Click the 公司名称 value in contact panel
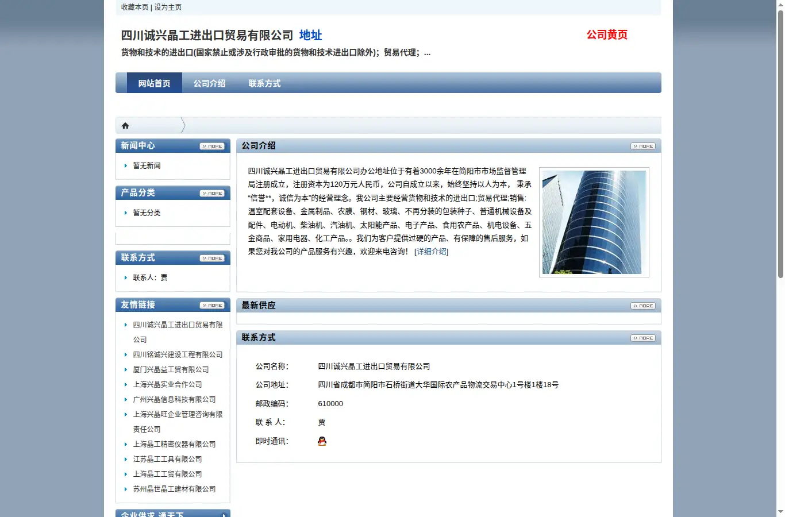Image resolution: width=785 pixels, height=517 pixels. coord(374,366)
